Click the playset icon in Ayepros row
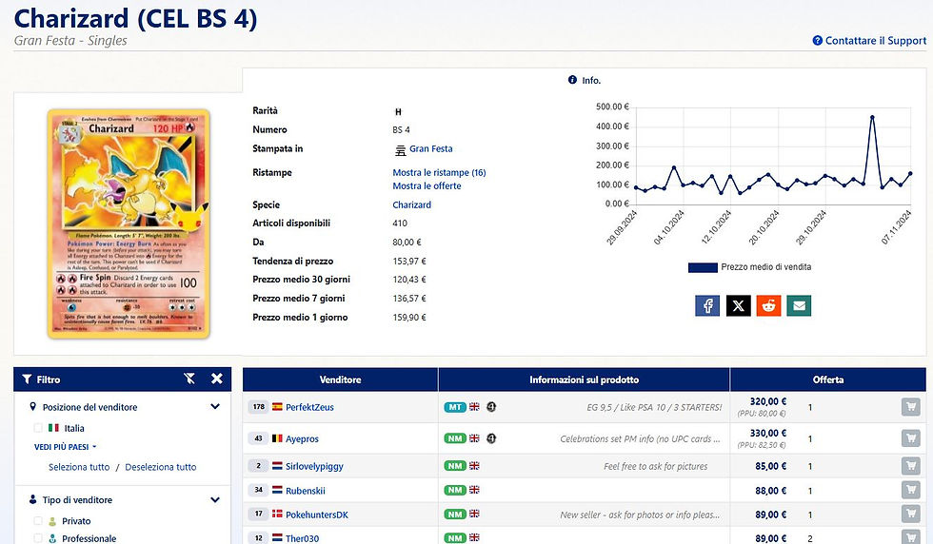This screenshot has width=933, height=544. [491, 438]
